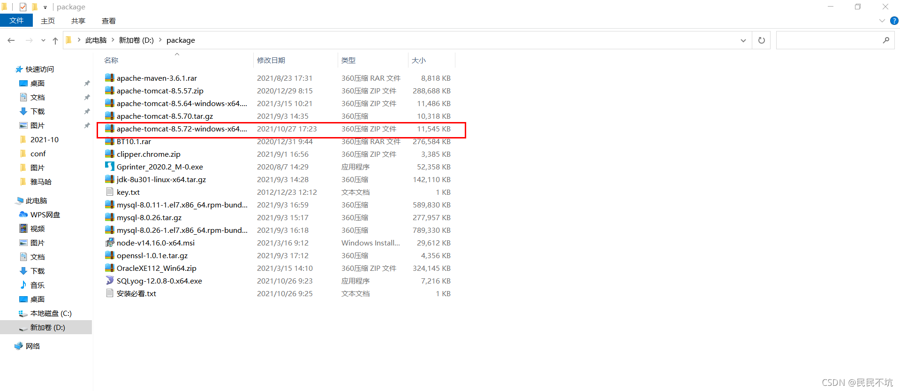Select 本地磁盘 (C:) drive in sidebar
The height and width of the screenshot is (391, 900).
click(x=45, y=313)
